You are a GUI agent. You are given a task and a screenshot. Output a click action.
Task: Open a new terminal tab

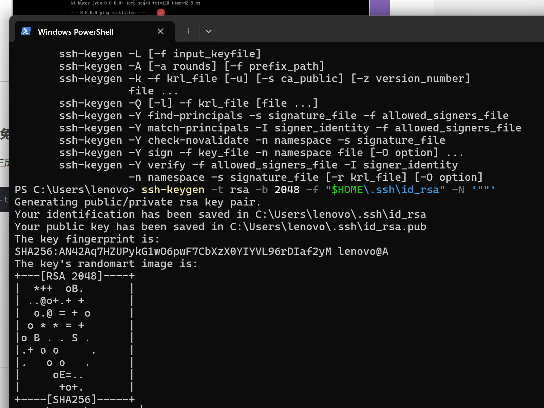189,31
